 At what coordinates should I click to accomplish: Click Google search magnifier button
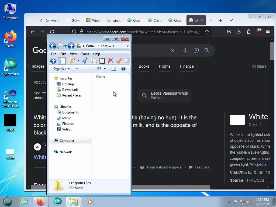coord(207,50)
